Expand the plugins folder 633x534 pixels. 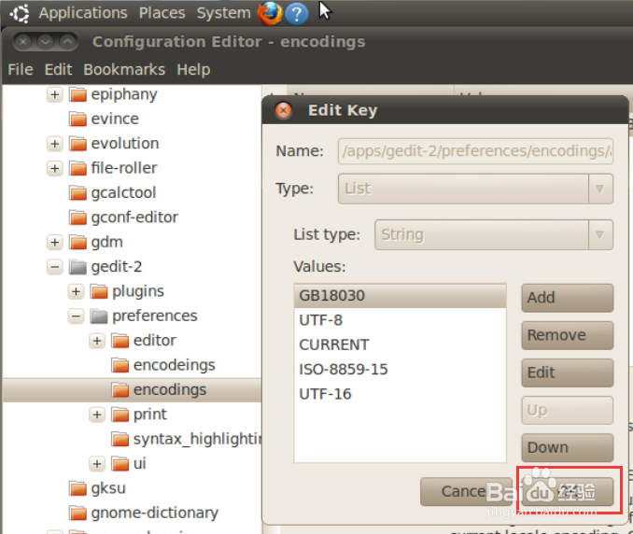76,291
